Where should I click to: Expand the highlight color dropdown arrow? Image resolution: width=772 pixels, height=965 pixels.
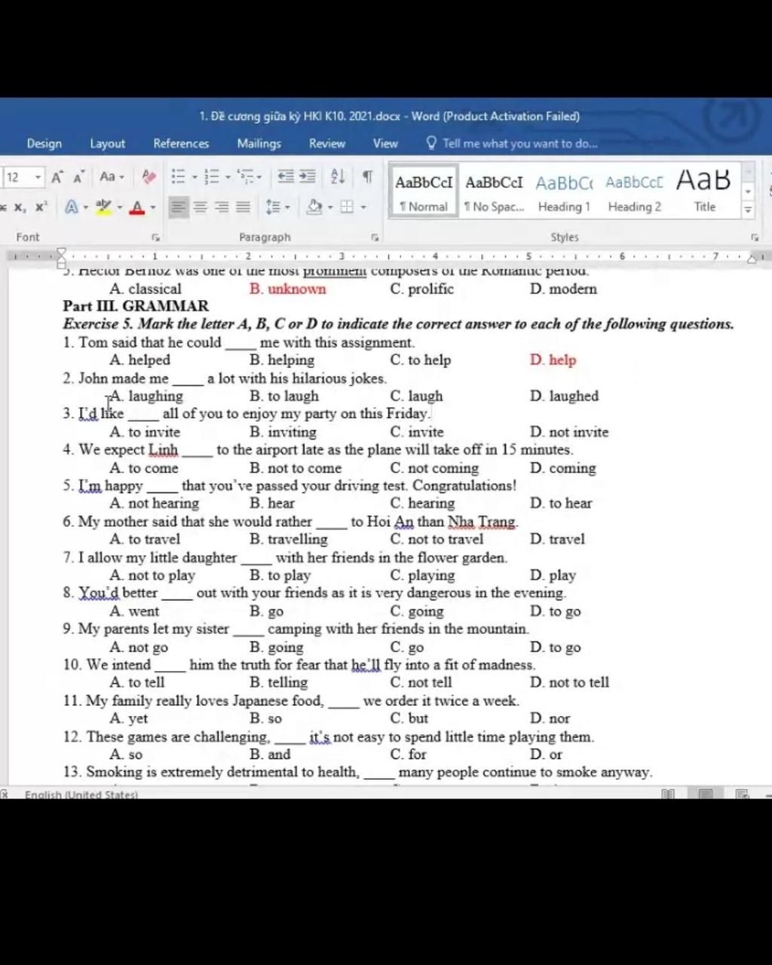tap(119, 207)
